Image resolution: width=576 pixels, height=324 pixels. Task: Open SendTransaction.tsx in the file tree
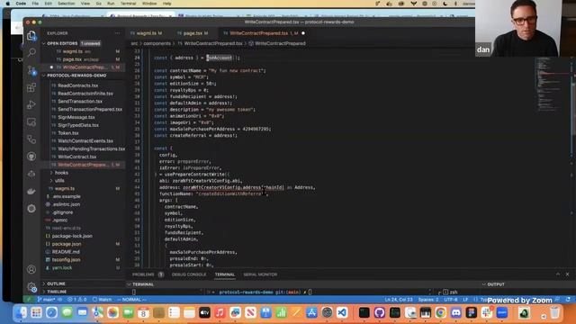[80, 102]
